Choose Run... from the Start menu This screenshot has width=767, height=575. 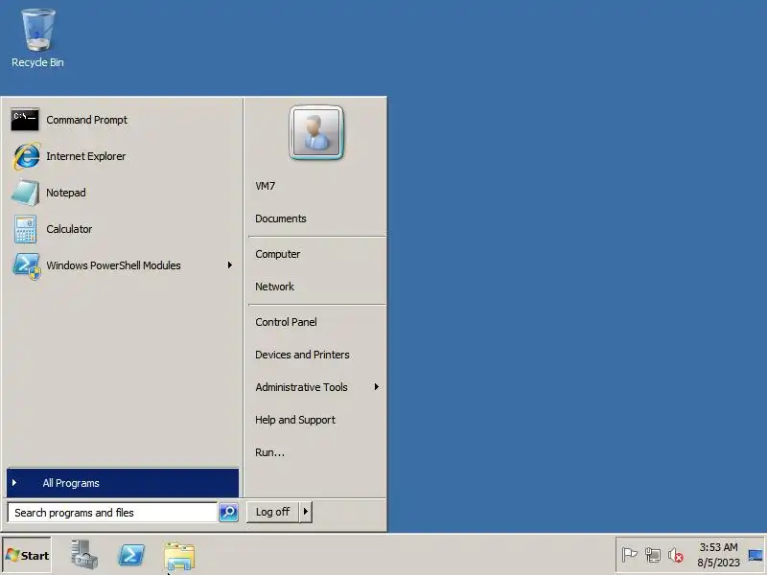tap(269, 452)
